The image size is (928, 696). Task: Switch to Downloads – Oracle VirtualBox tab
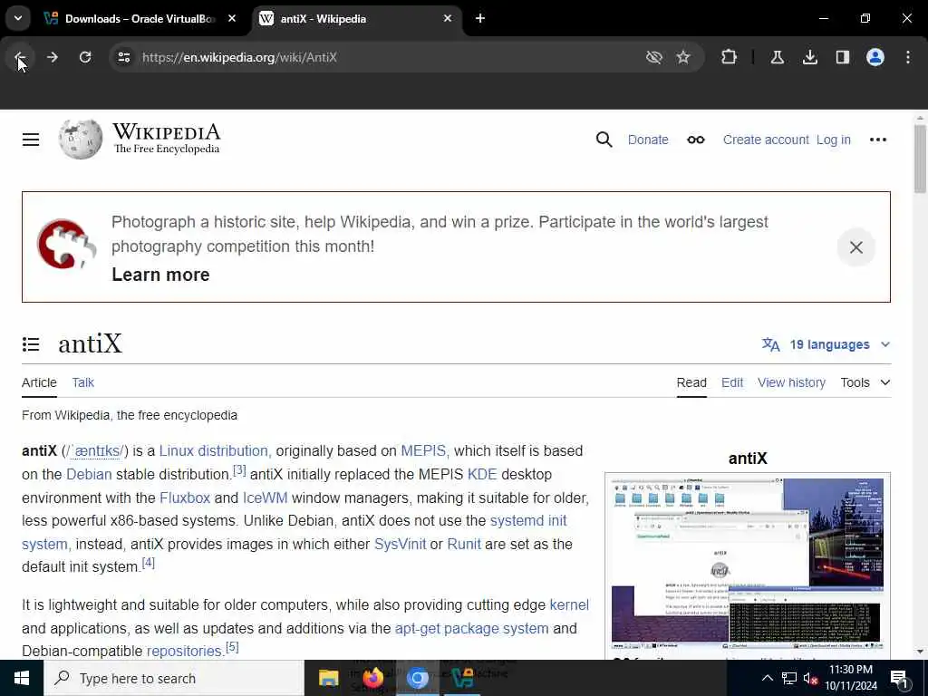[140, 18]
